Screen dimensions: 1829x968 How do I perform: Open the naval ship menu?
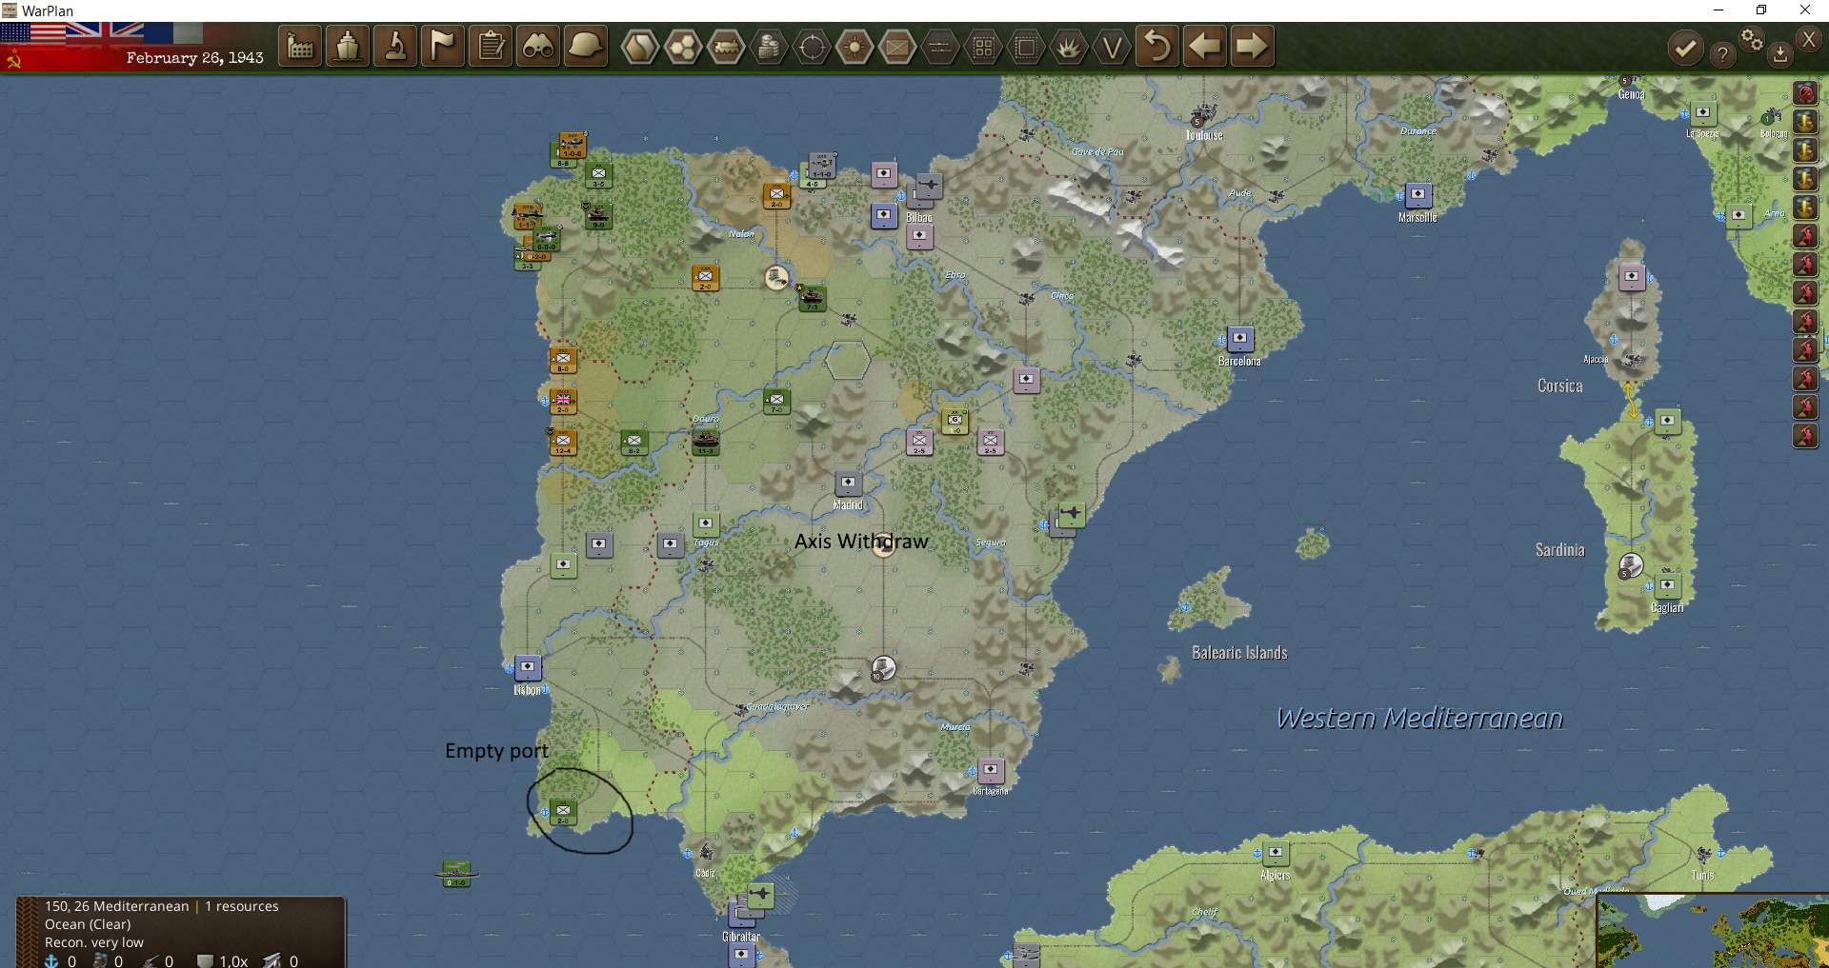click(348, 47)
